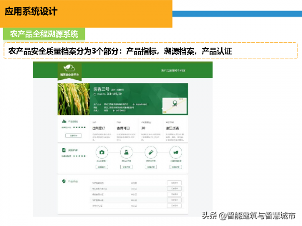The height and width of the screenshot is (226, 302).
Task: Click the button in the last certification row
Action: 174,206
